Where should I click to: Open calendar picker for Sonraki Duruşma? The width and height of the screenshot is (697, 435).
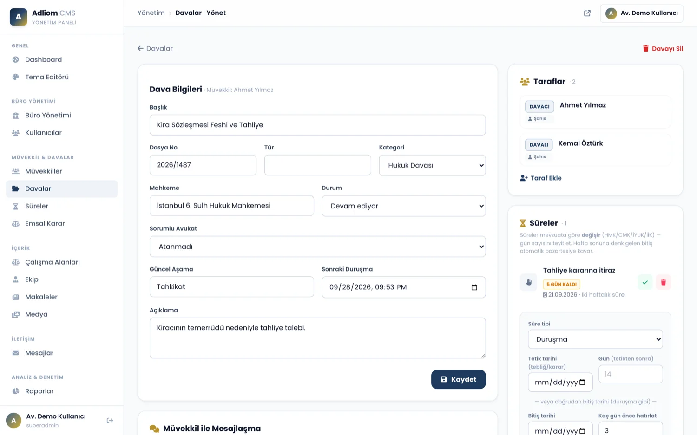474,287
